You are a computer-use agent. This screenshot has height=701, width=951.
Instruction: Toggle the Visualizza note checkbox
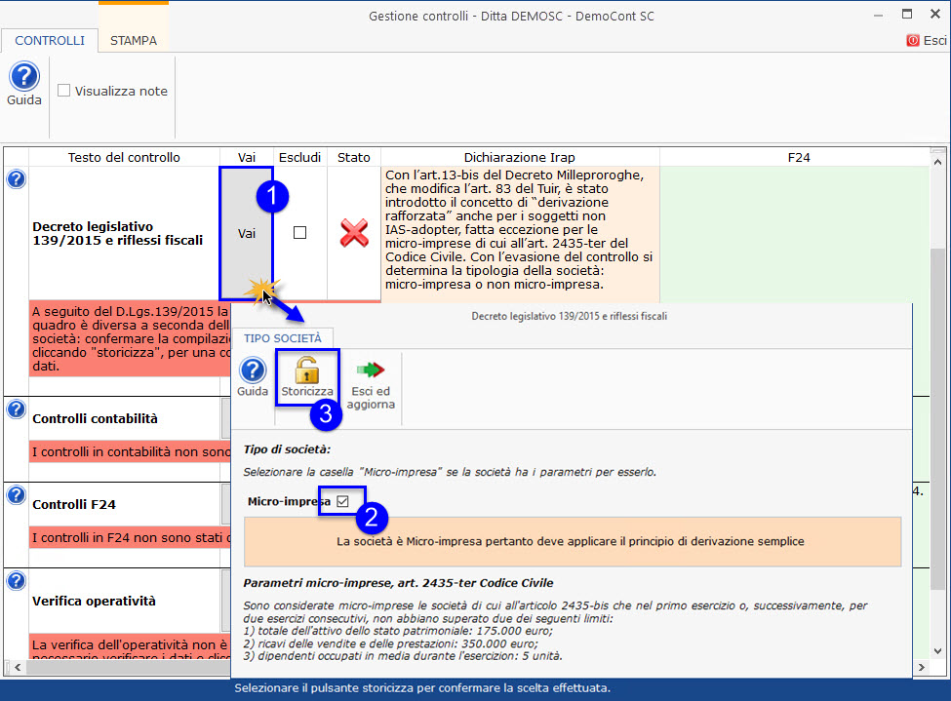[x=63, y=91]
